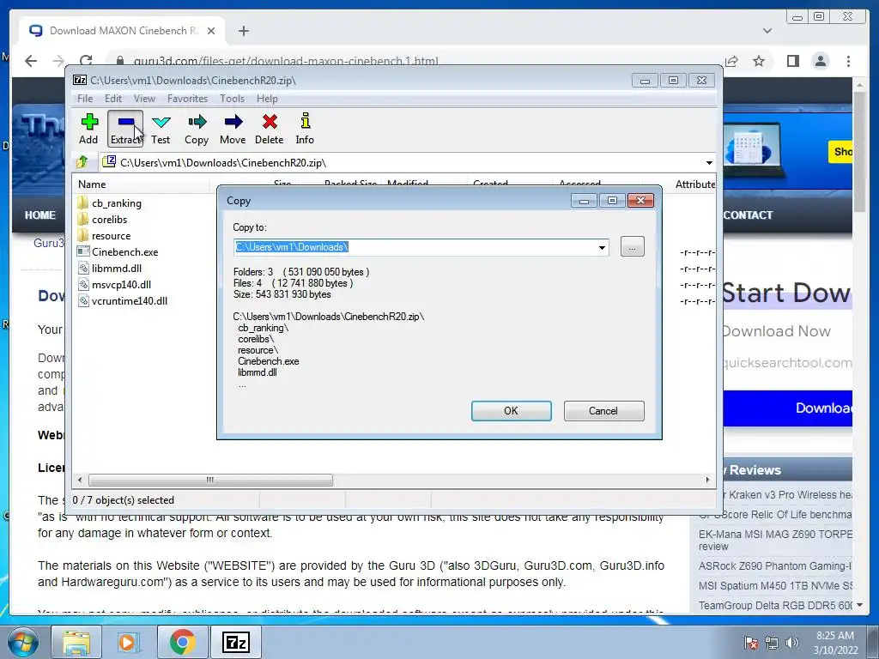The width and height of the screenshot is (879, 659).
Task: Open EK-Mana MSI MAG Z690 review link
Action: click(776, 540)
